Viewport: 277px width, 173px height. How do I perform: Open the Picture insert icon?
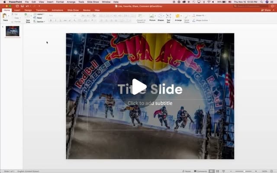coord(152,16)
